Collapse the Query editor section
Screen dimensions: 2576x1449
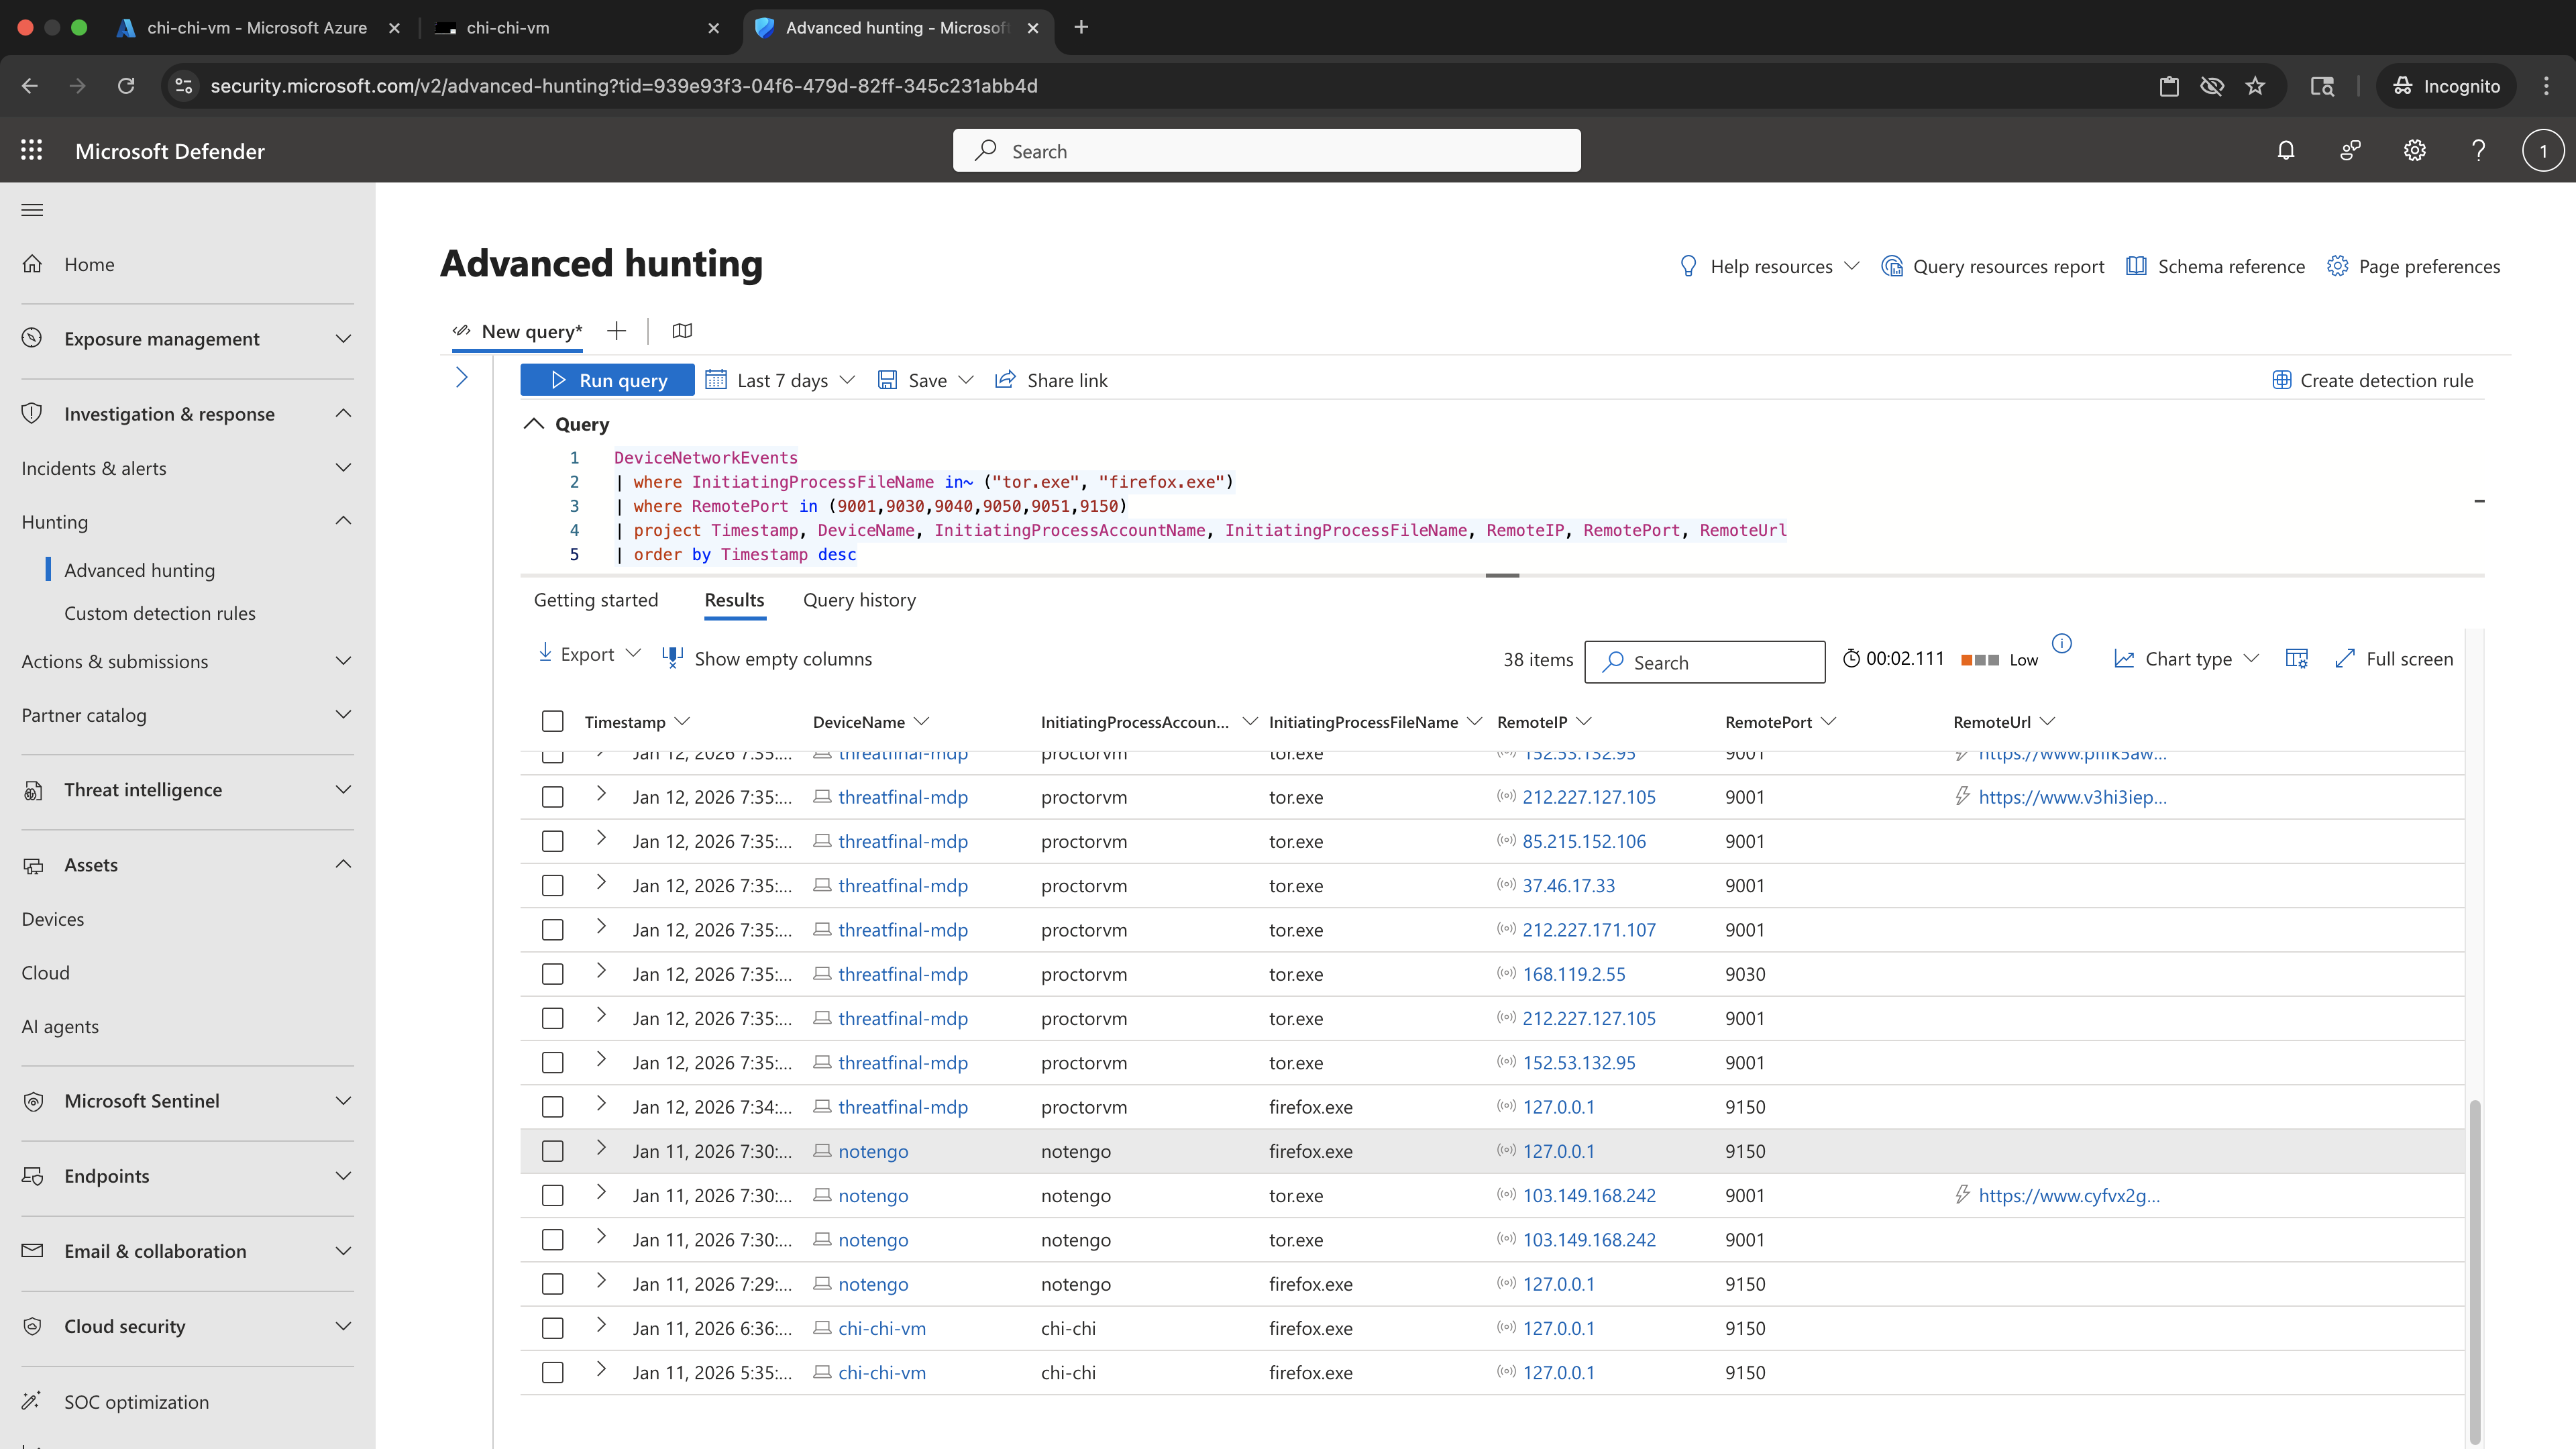[x=534, y=424]
